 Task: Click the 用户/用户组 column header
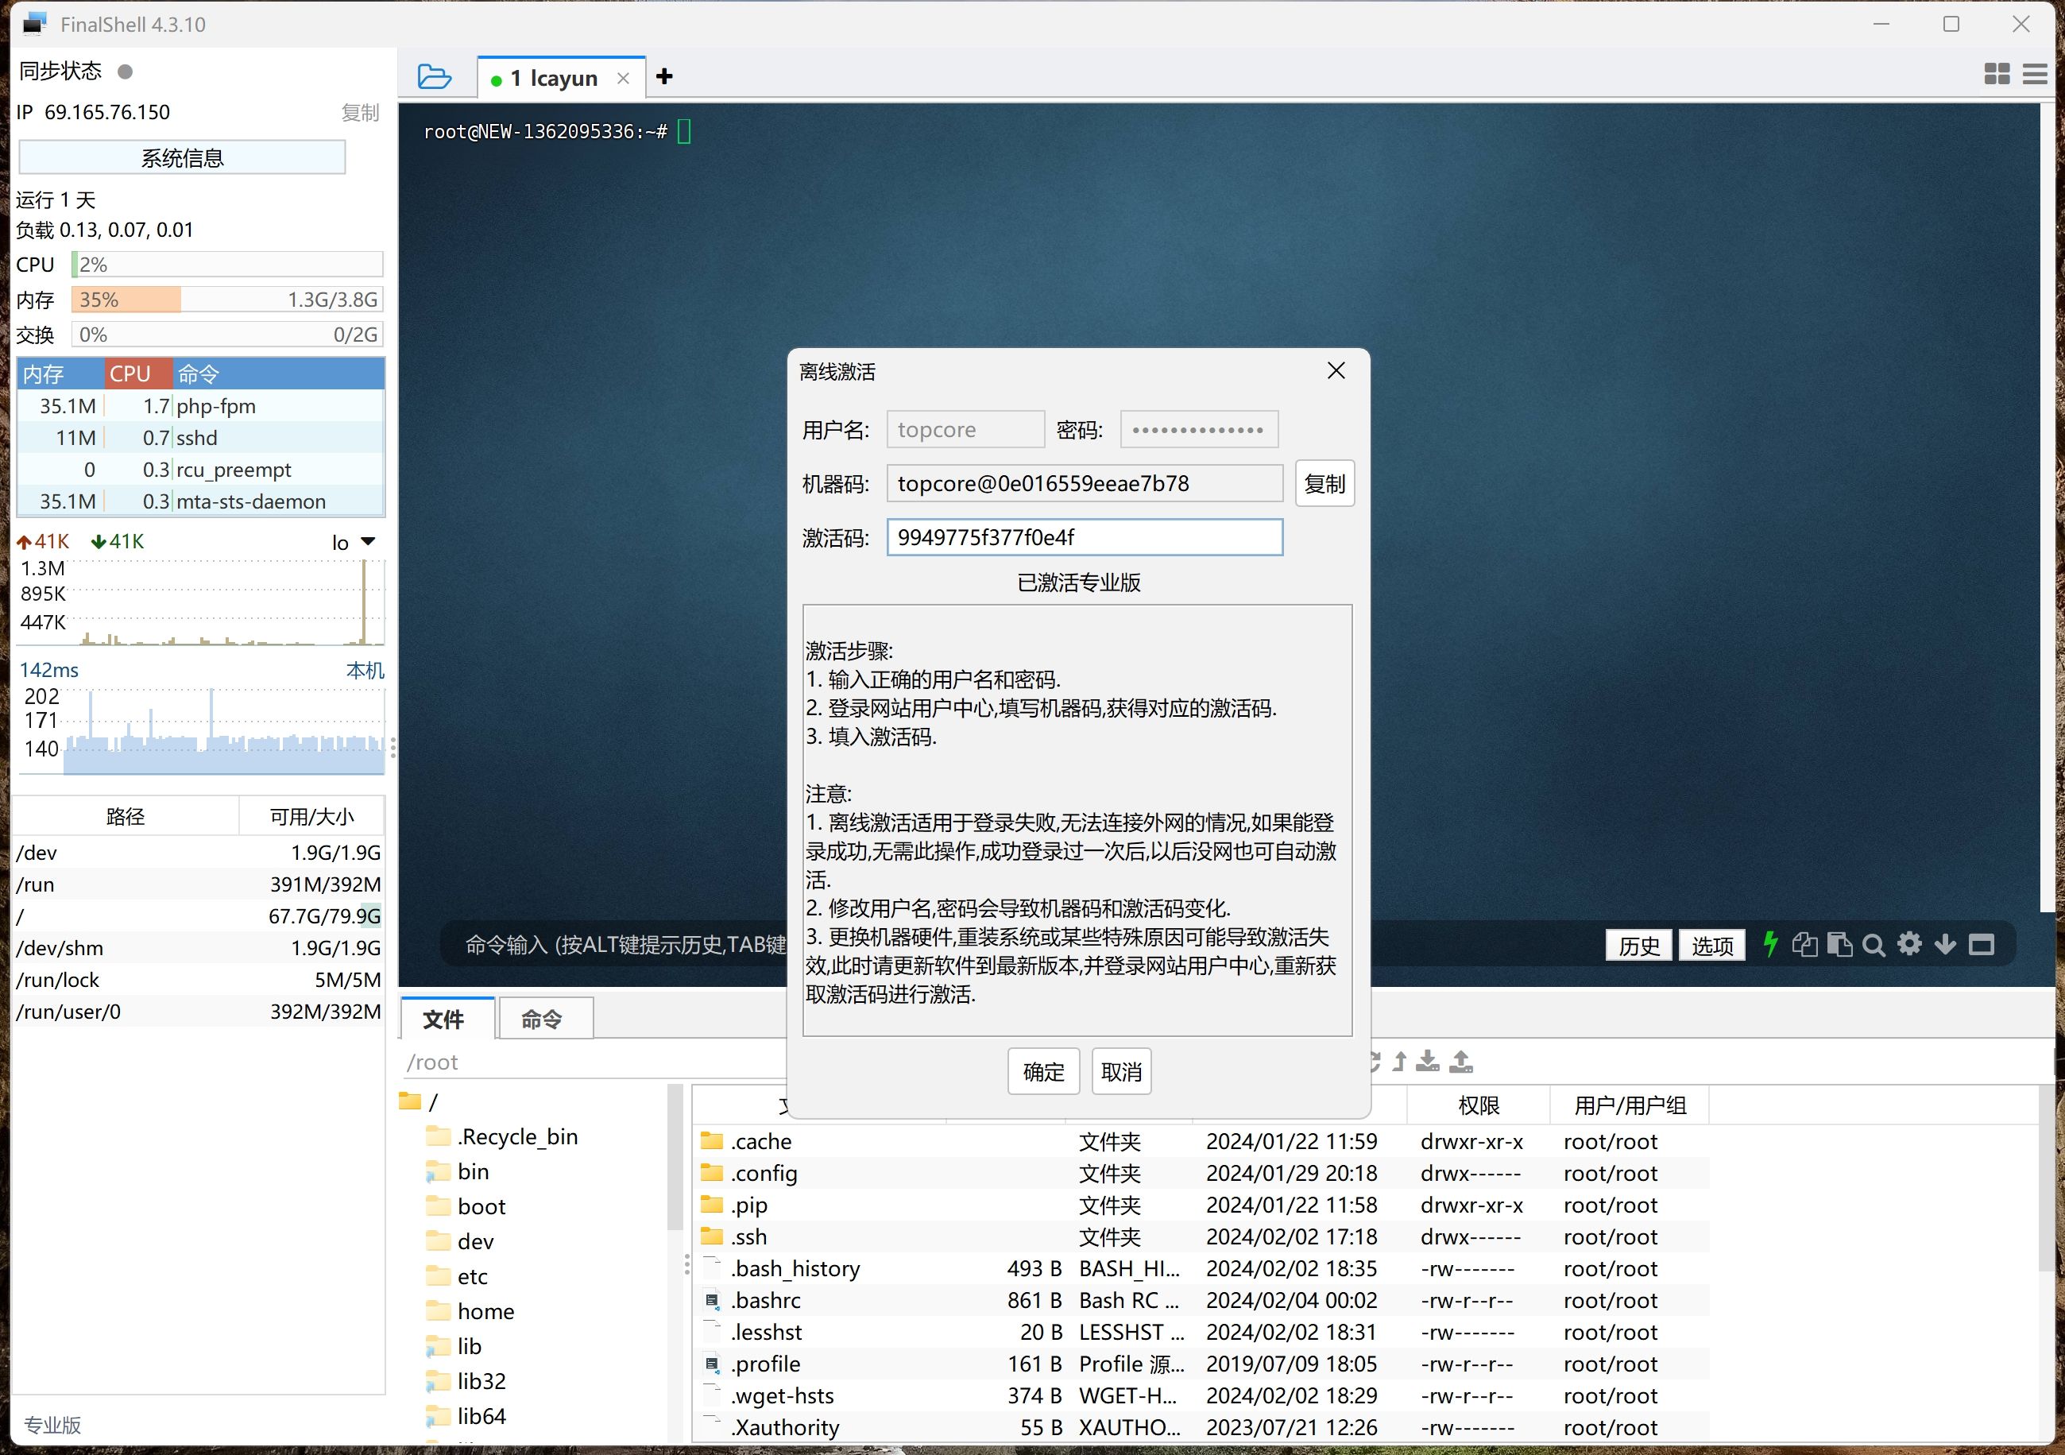pos(1630,1105)
